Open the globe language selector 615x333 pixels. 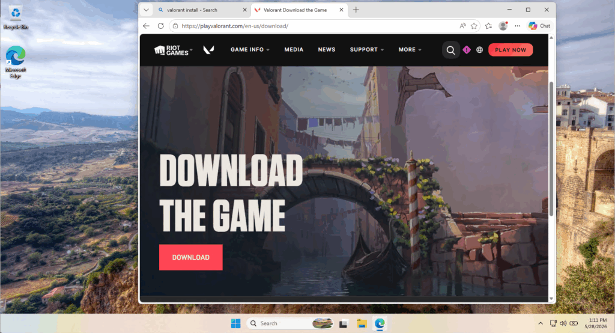(479, 50)
